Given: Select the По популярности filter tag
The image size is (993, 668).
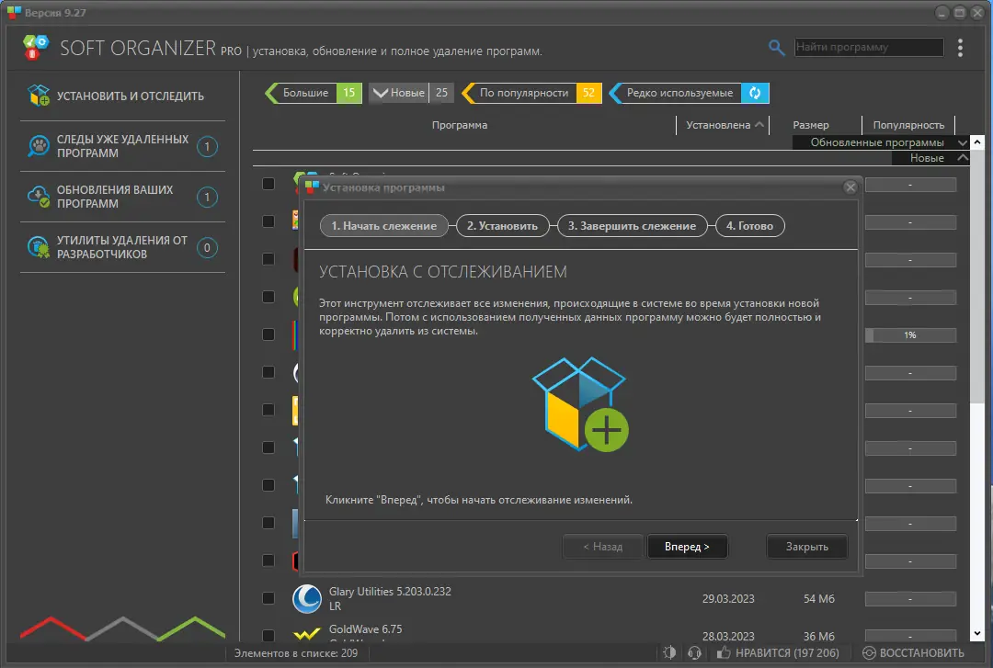Looking at the screenshot, I should 532,93.
